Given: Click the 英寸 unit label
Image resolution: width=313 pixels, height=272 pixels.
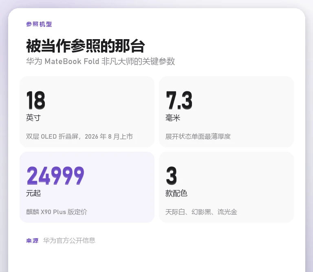Looking at the screenshot, I should (x=33, y=117).
